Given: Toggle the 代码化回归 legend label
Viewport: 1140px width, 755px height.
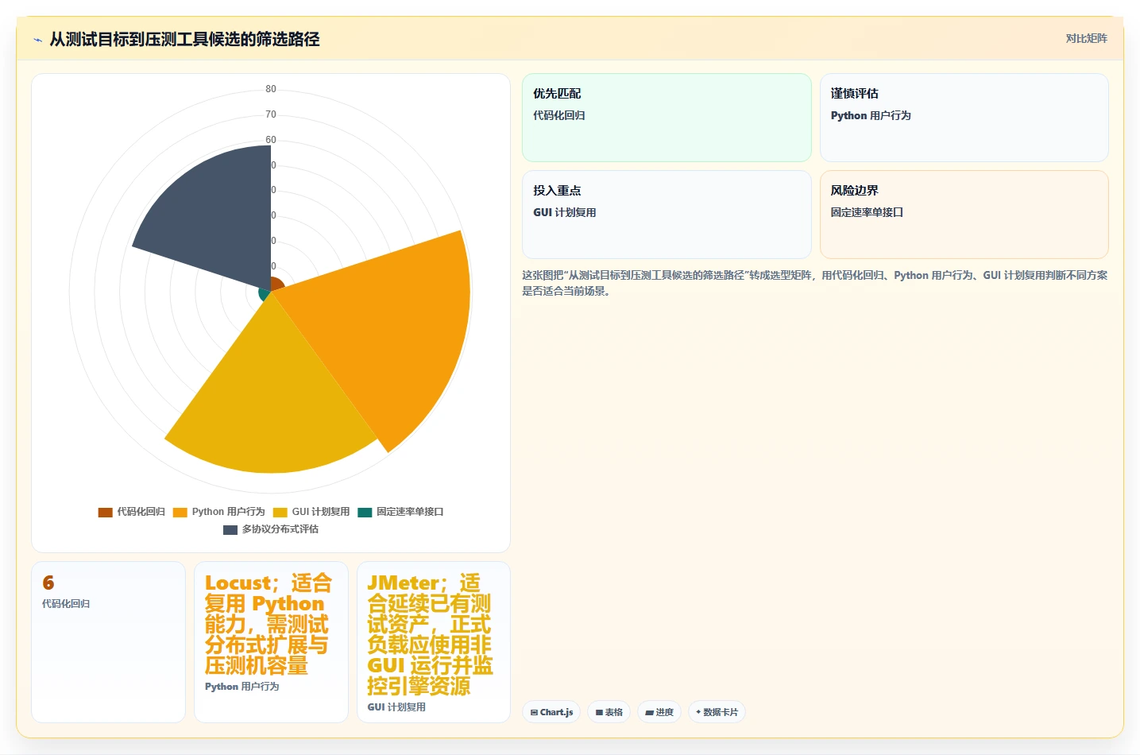Looking at the screenshot, I should 141,512.
